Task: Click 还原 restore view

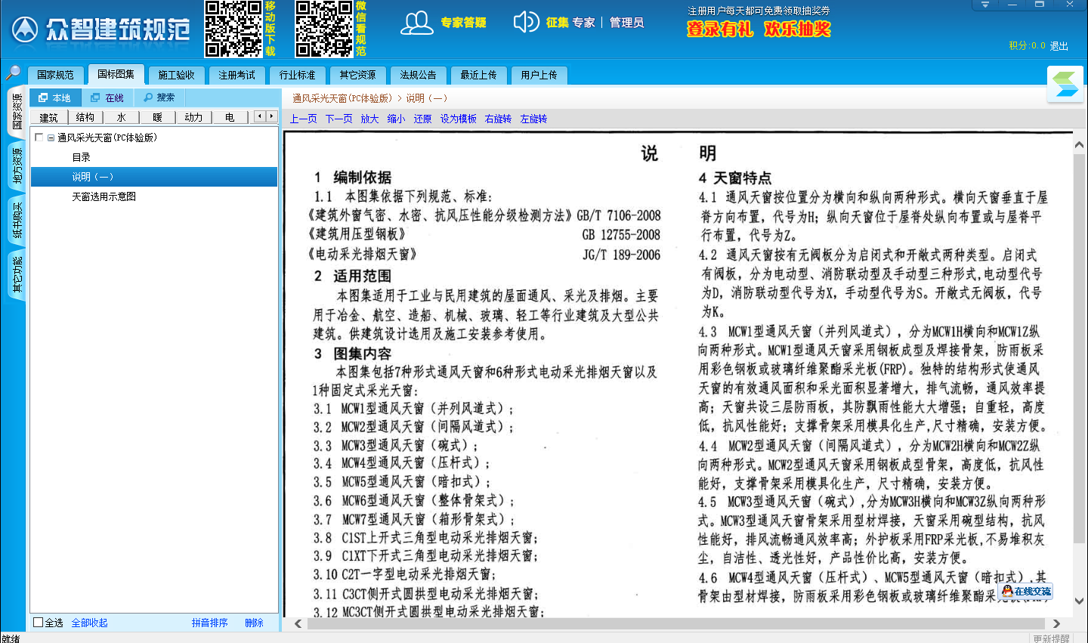Action: coord(422,119)
